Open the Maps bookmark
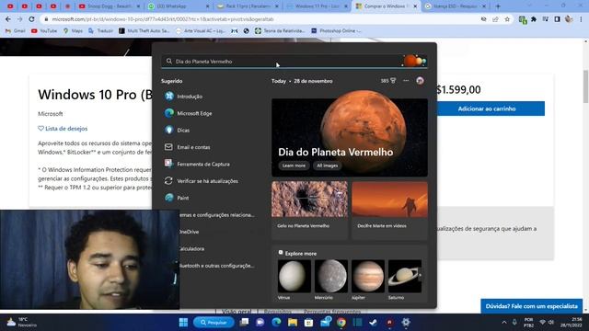 point(74,30)
